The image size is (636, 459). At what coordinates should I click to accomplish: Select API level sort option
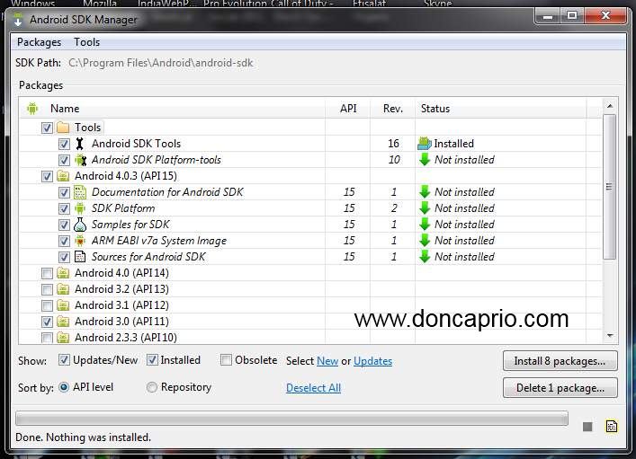64,387
